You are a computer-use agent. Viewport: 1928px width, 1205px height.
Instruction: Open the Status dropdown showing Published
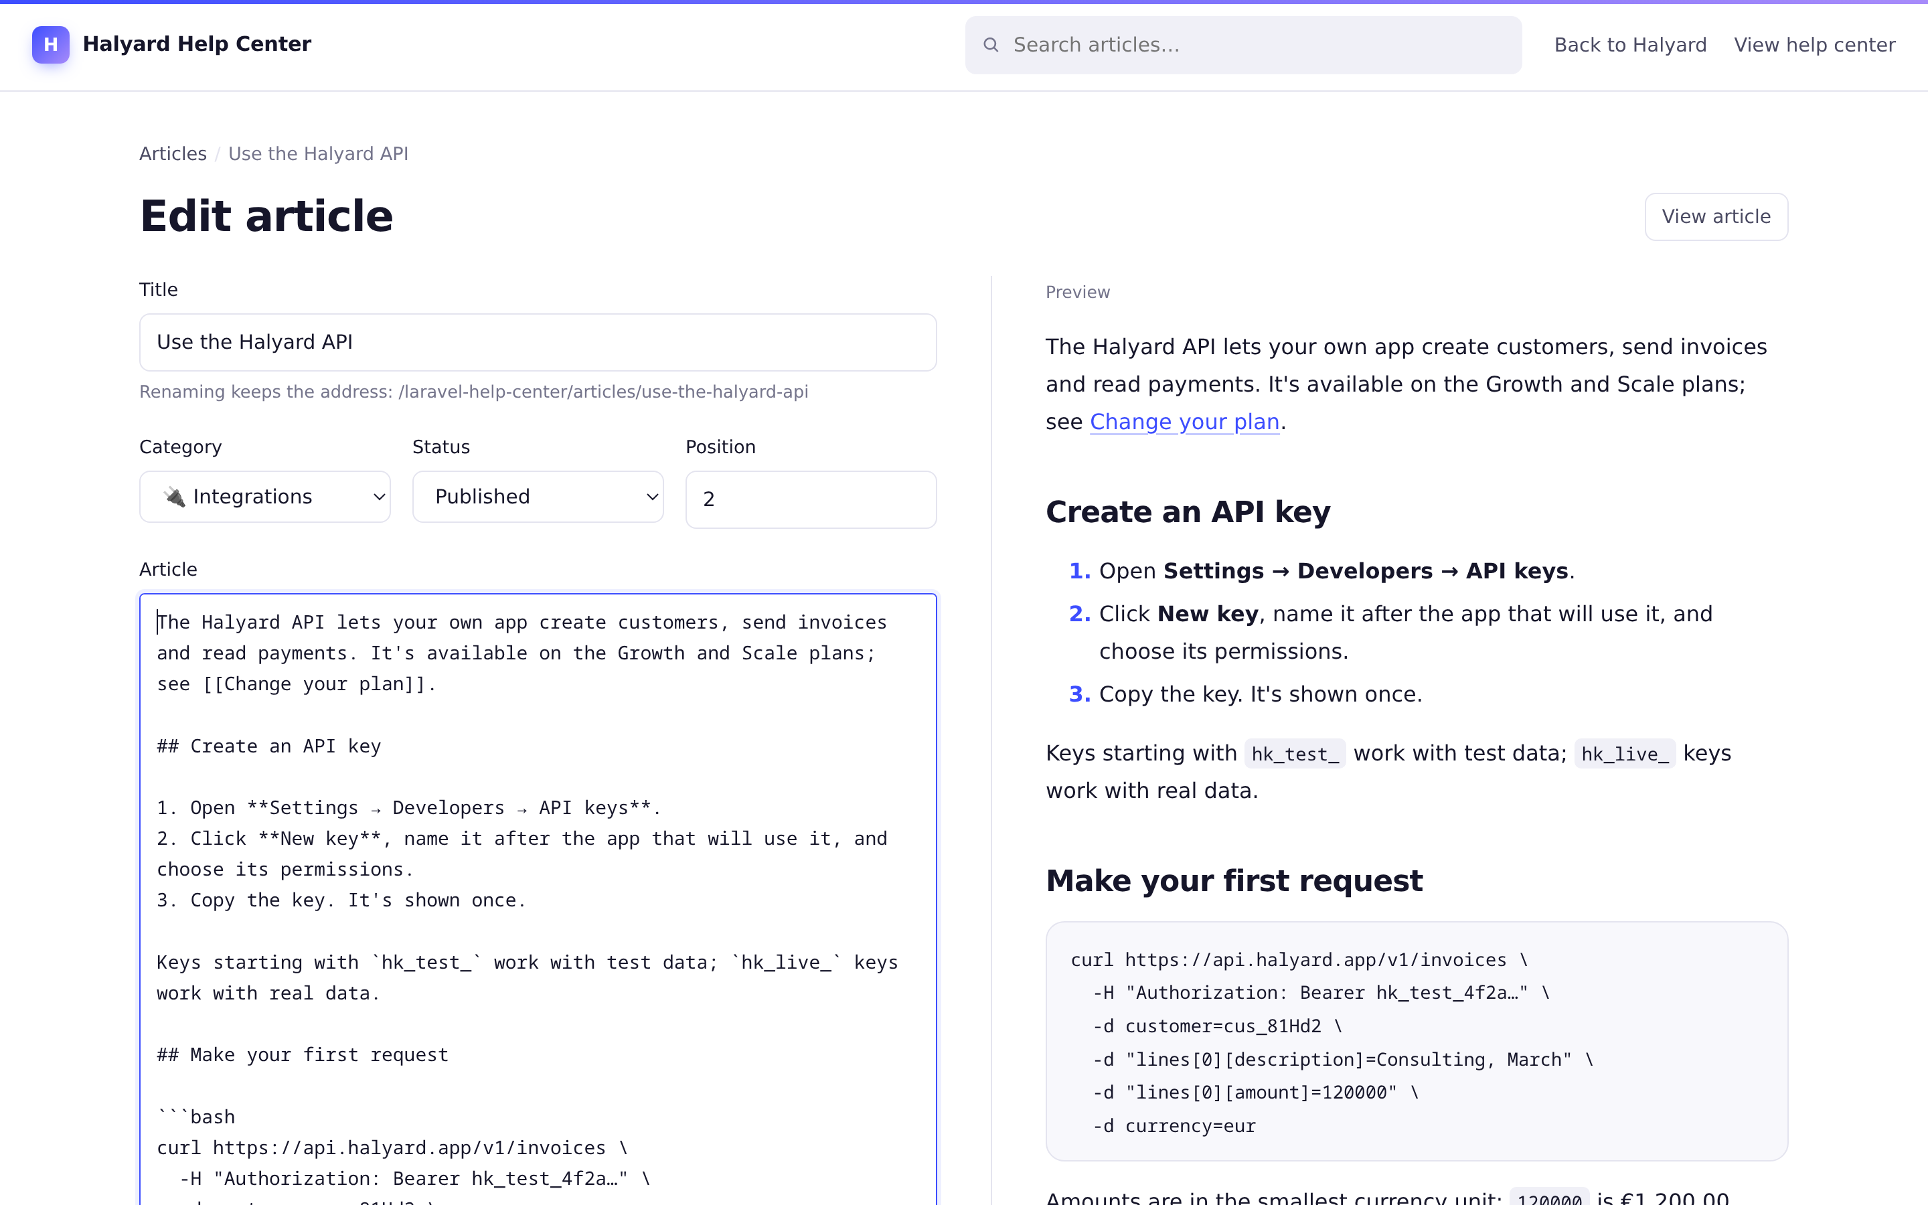point(538,497)
